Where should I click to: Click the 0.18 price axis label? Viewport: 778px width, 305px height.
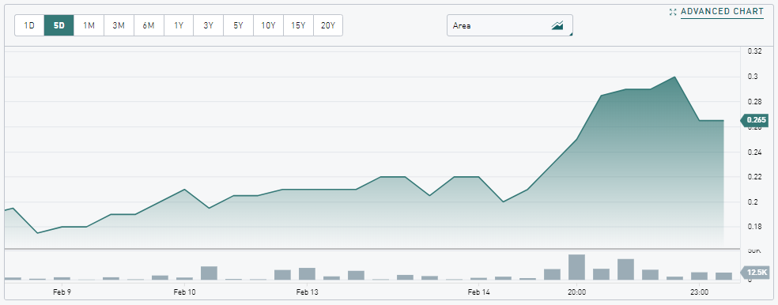[754, 227]
